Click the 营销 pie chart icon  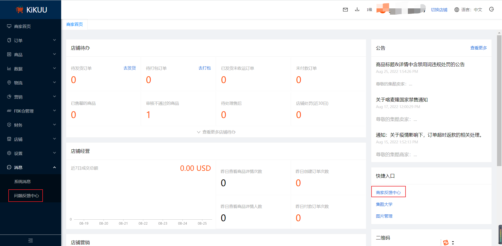coord(9,97)
